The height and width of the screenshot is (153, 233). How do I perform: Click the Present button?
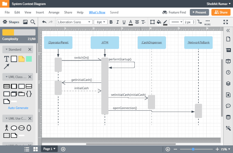tap(199, 12)
